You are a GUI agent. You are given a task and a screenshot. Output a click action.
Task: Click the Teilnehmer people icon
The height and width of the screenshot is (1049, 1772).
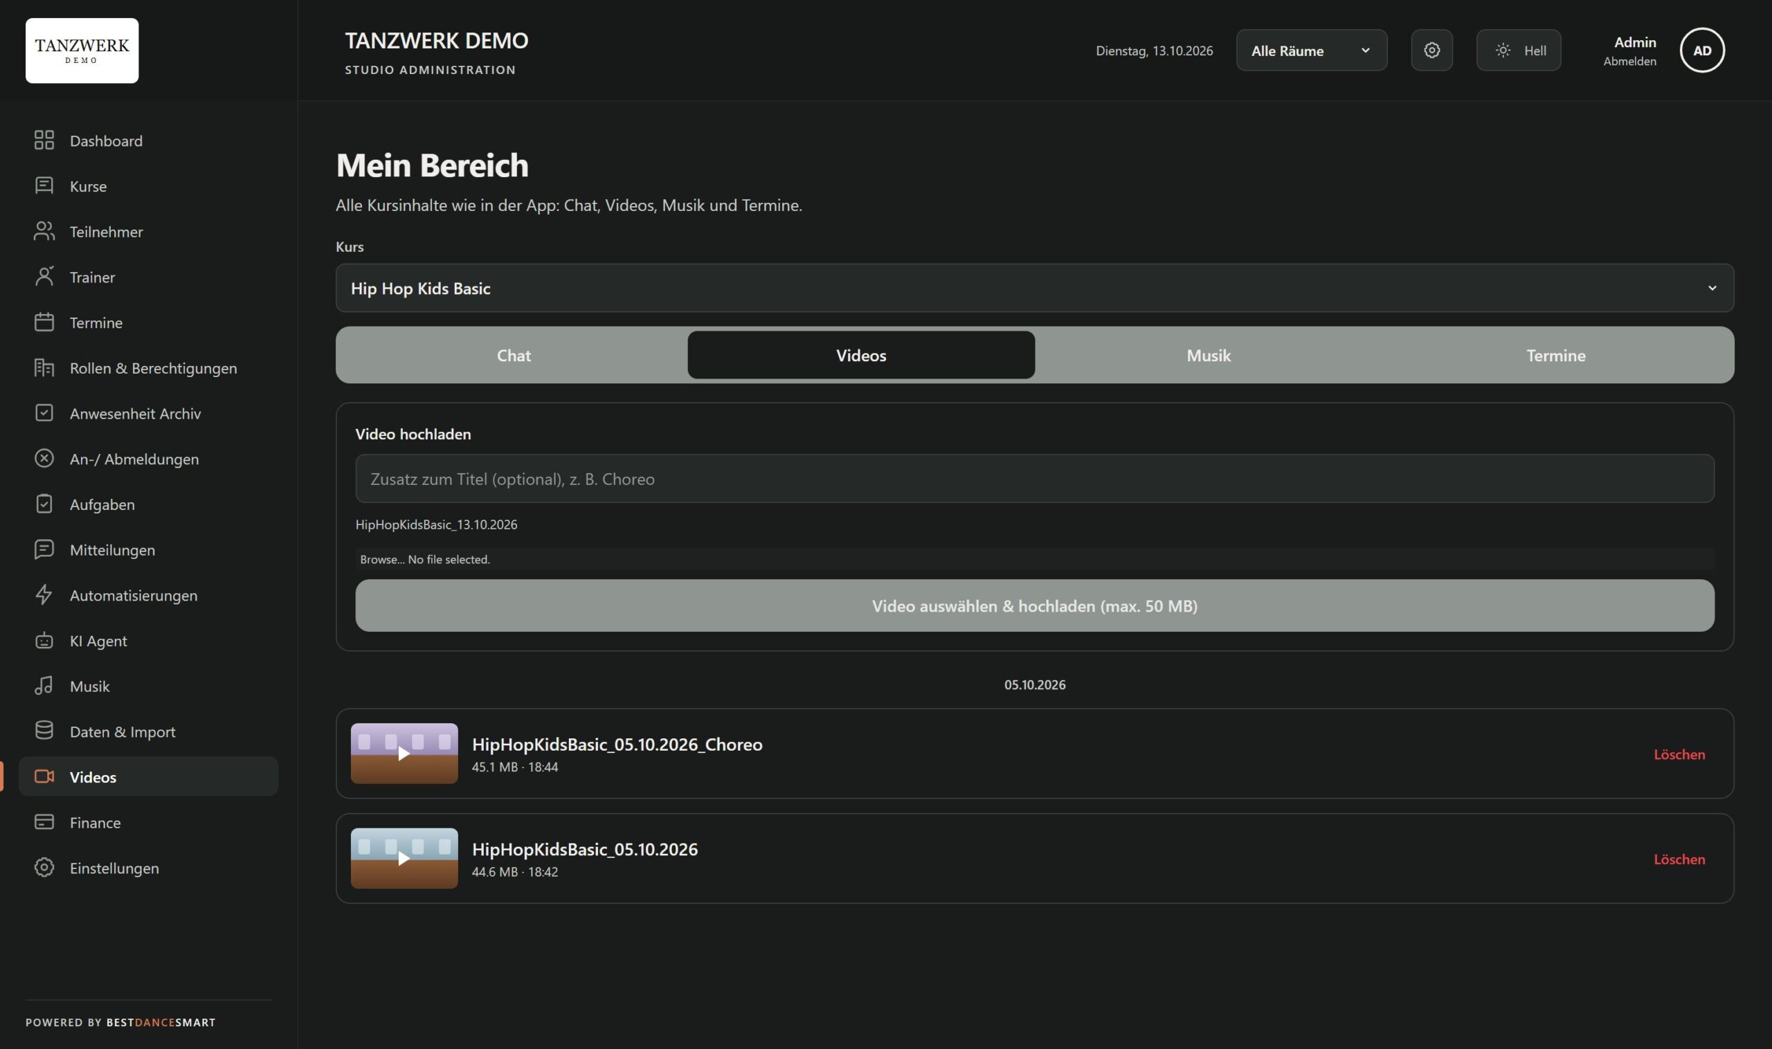[x=44, y=231]
